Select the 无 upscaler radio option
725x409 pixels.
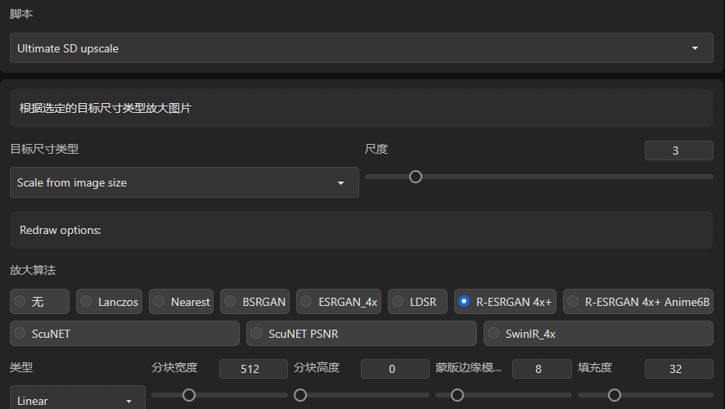[x=39, y=302]
